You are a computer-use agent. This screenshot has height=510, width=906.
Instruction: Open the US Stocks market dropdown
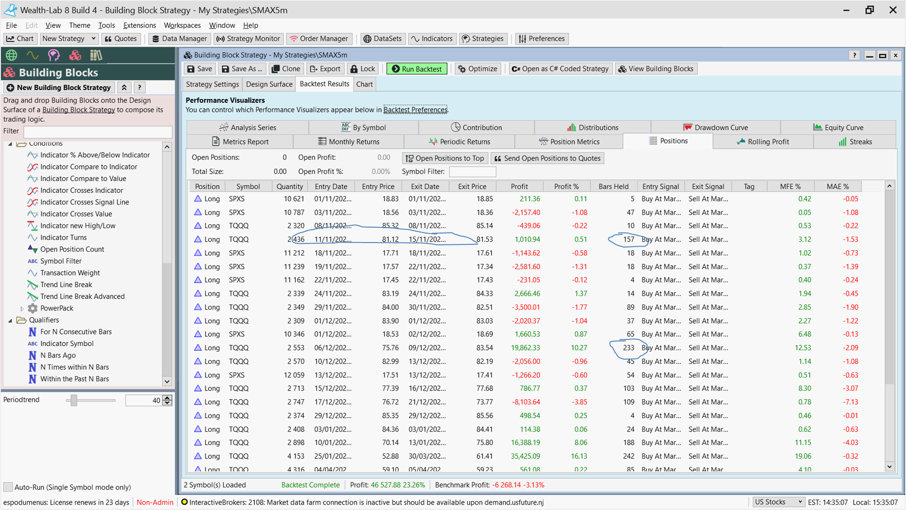click(x=778, y=502)
